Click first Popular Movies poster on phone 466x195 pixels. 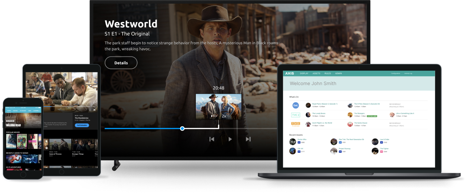pyautogui.click(x=11, y=142)
